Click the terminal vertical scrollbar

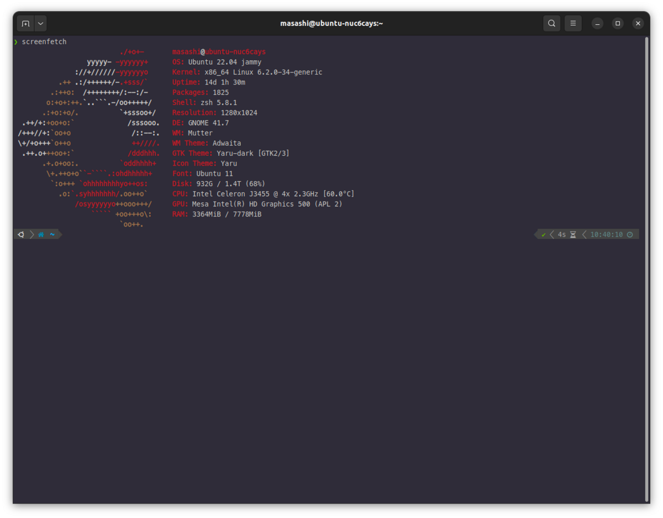[x=647, y=269]
